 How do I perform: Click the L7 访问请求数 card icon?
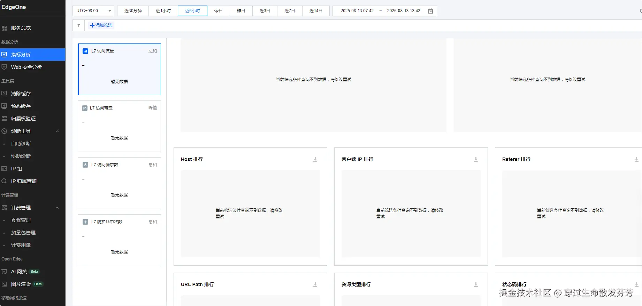click(85, 165)
